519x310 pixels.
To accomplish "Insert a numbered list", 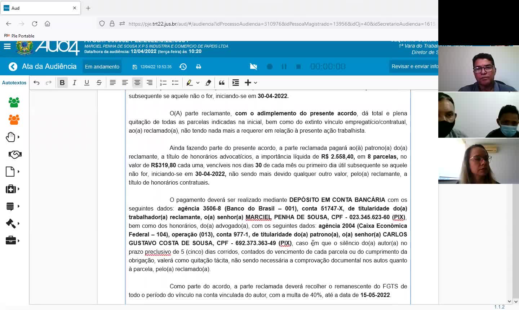I will (x=163, y=83).
